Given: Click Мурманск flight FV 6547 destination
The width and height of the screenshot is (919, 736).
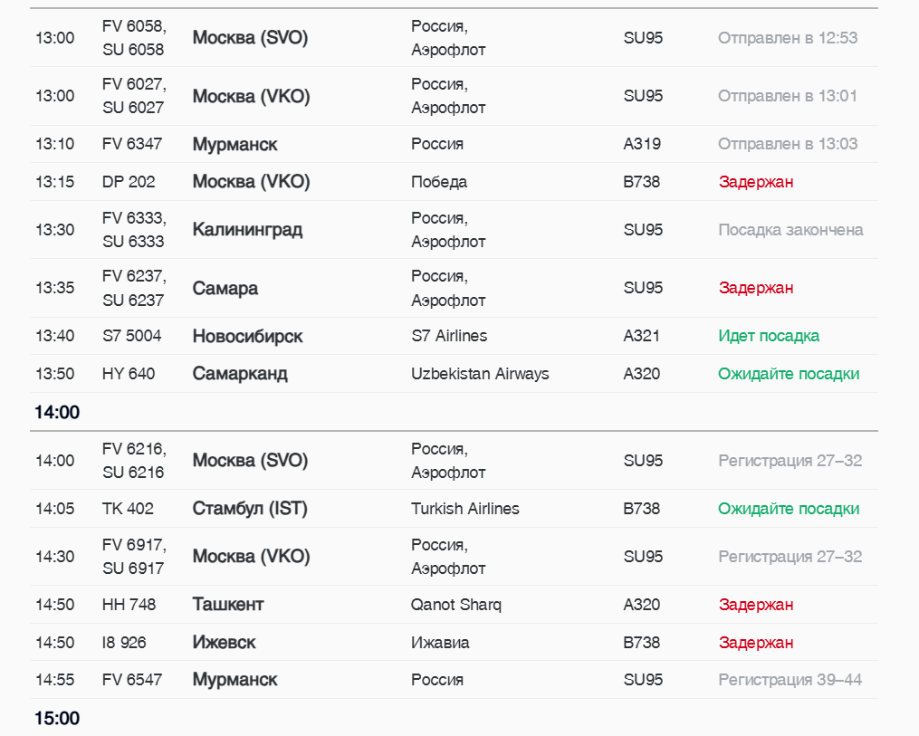Looking at the screenshot, I should (235, 680).
